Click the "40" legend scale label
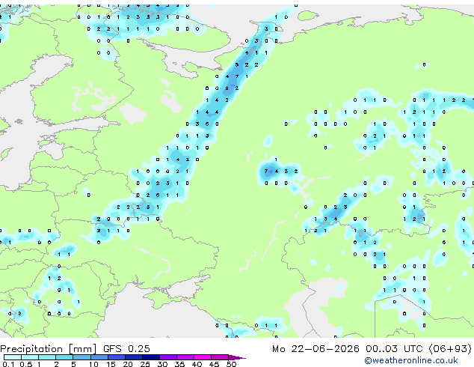Screen dimensions: 474x367 [x=197, y=364]
